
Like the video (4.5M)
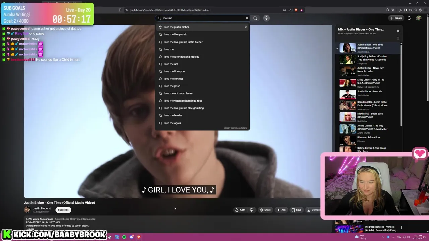[x=240, y=210]
